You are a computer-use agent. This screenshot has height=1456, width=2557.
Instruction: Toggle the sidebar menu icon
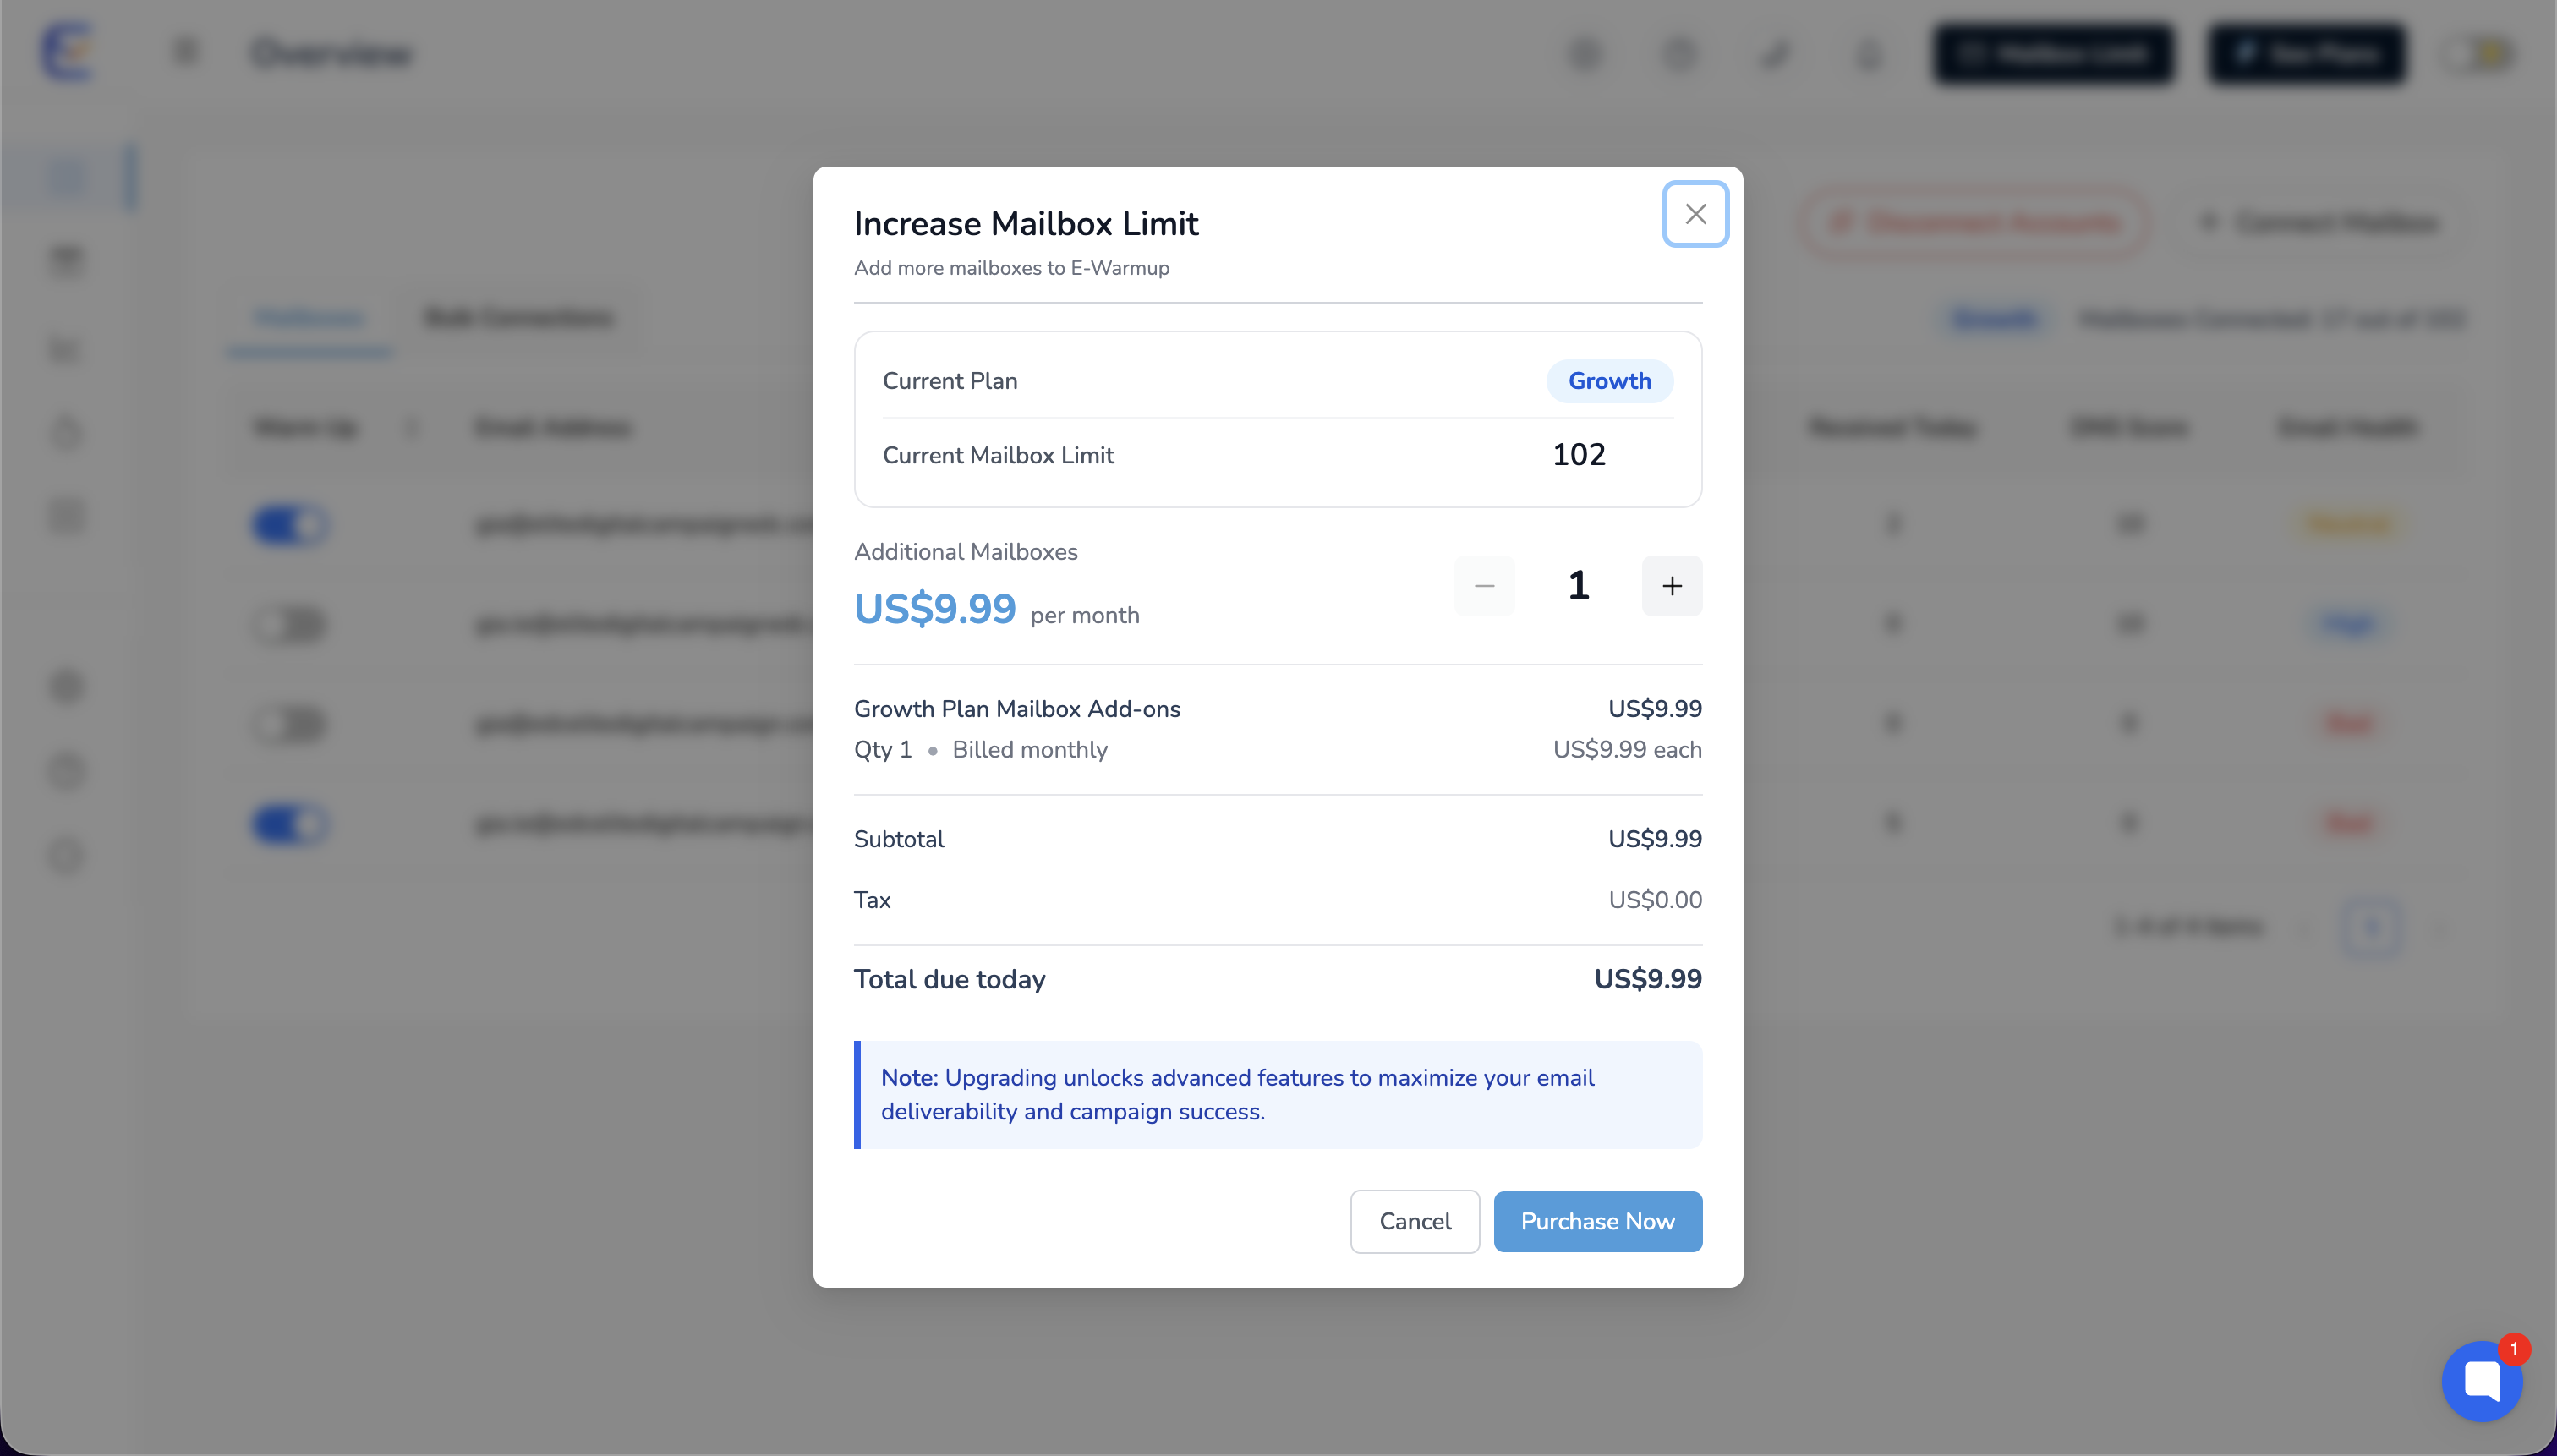point(186,51)
